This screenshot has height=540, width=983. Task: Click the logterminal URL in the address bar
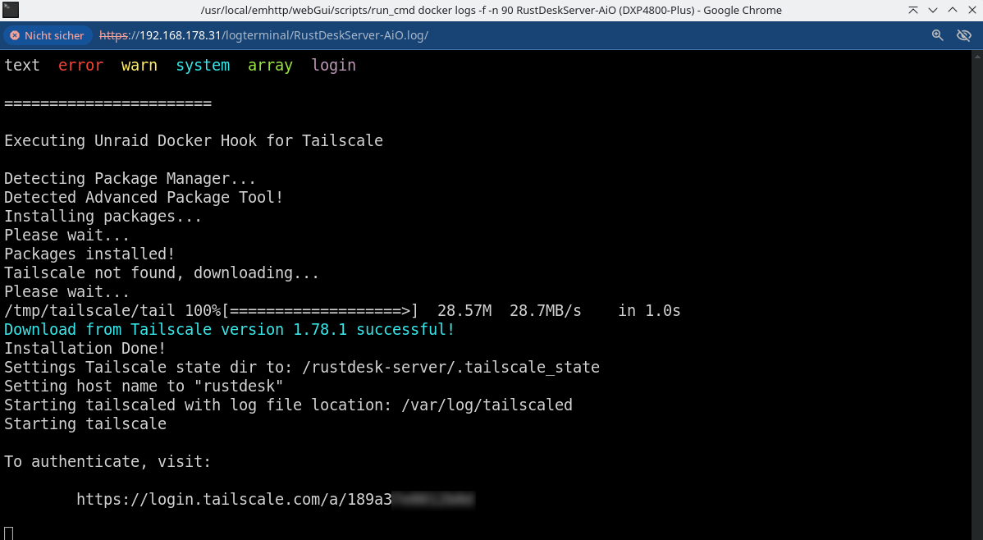(263, 36)
